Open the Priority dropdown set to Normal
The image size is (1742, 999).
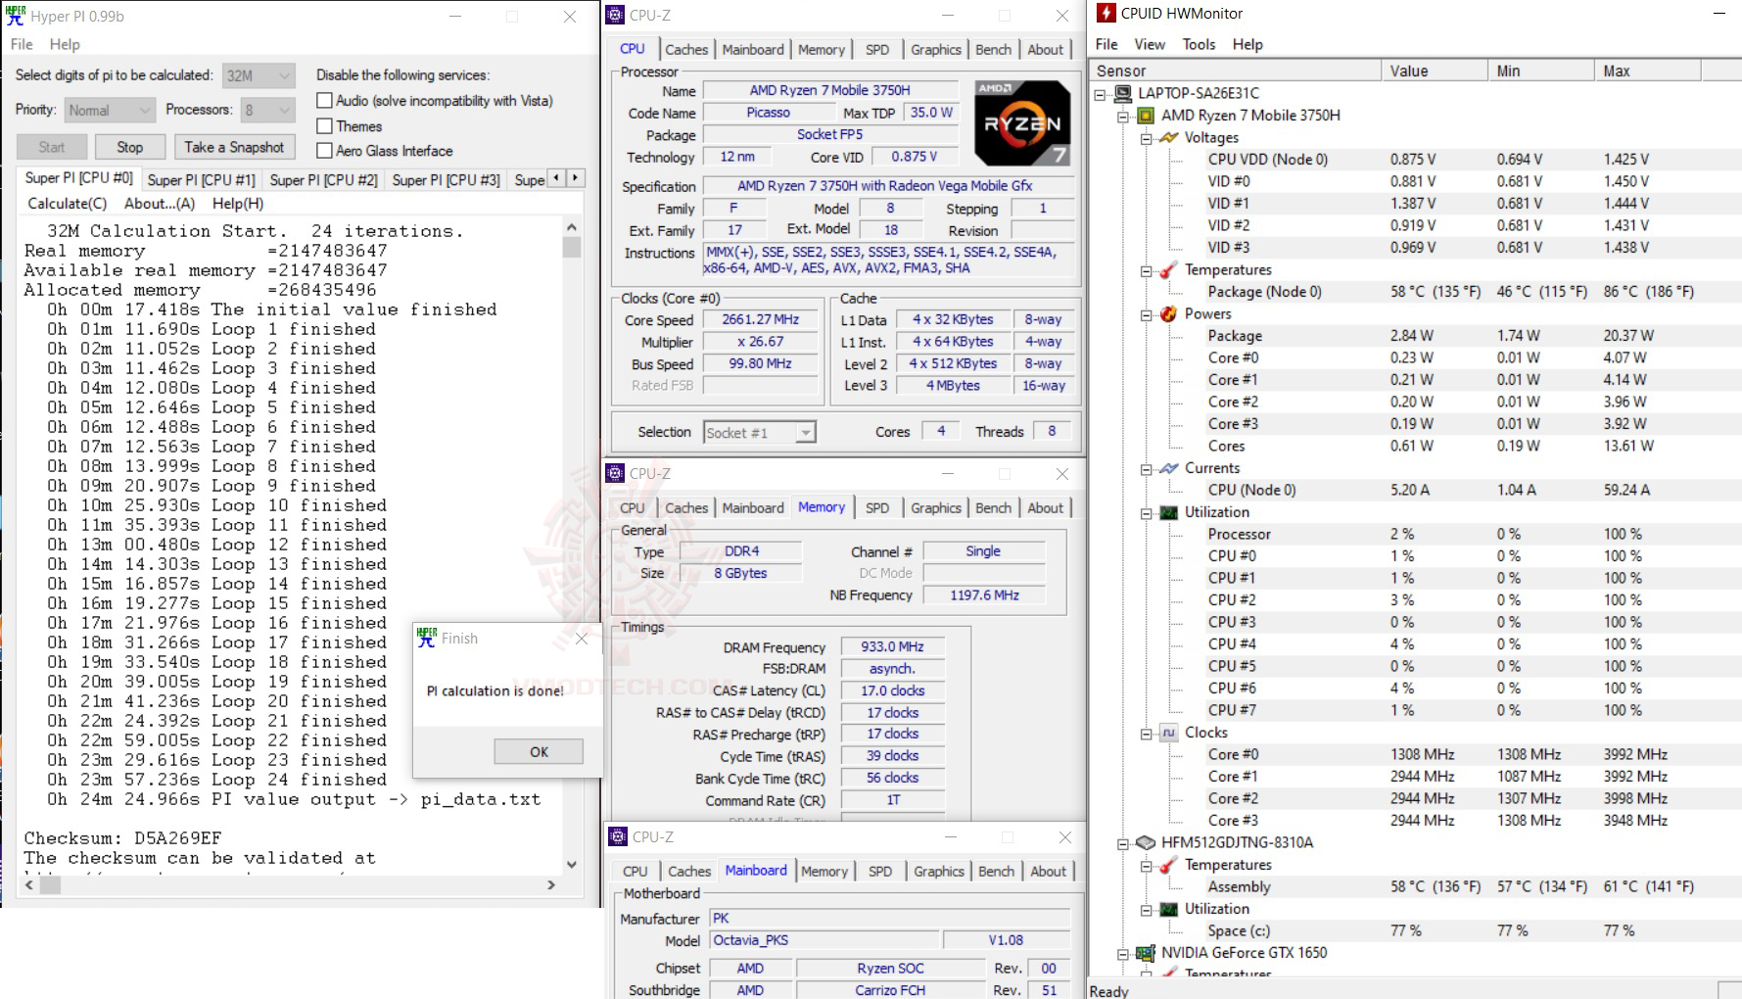point(110,111)
